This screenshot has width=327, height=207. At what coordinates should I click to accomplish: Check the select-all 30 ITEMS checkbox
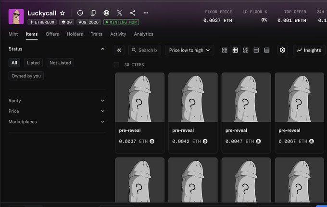coord(116,65)
